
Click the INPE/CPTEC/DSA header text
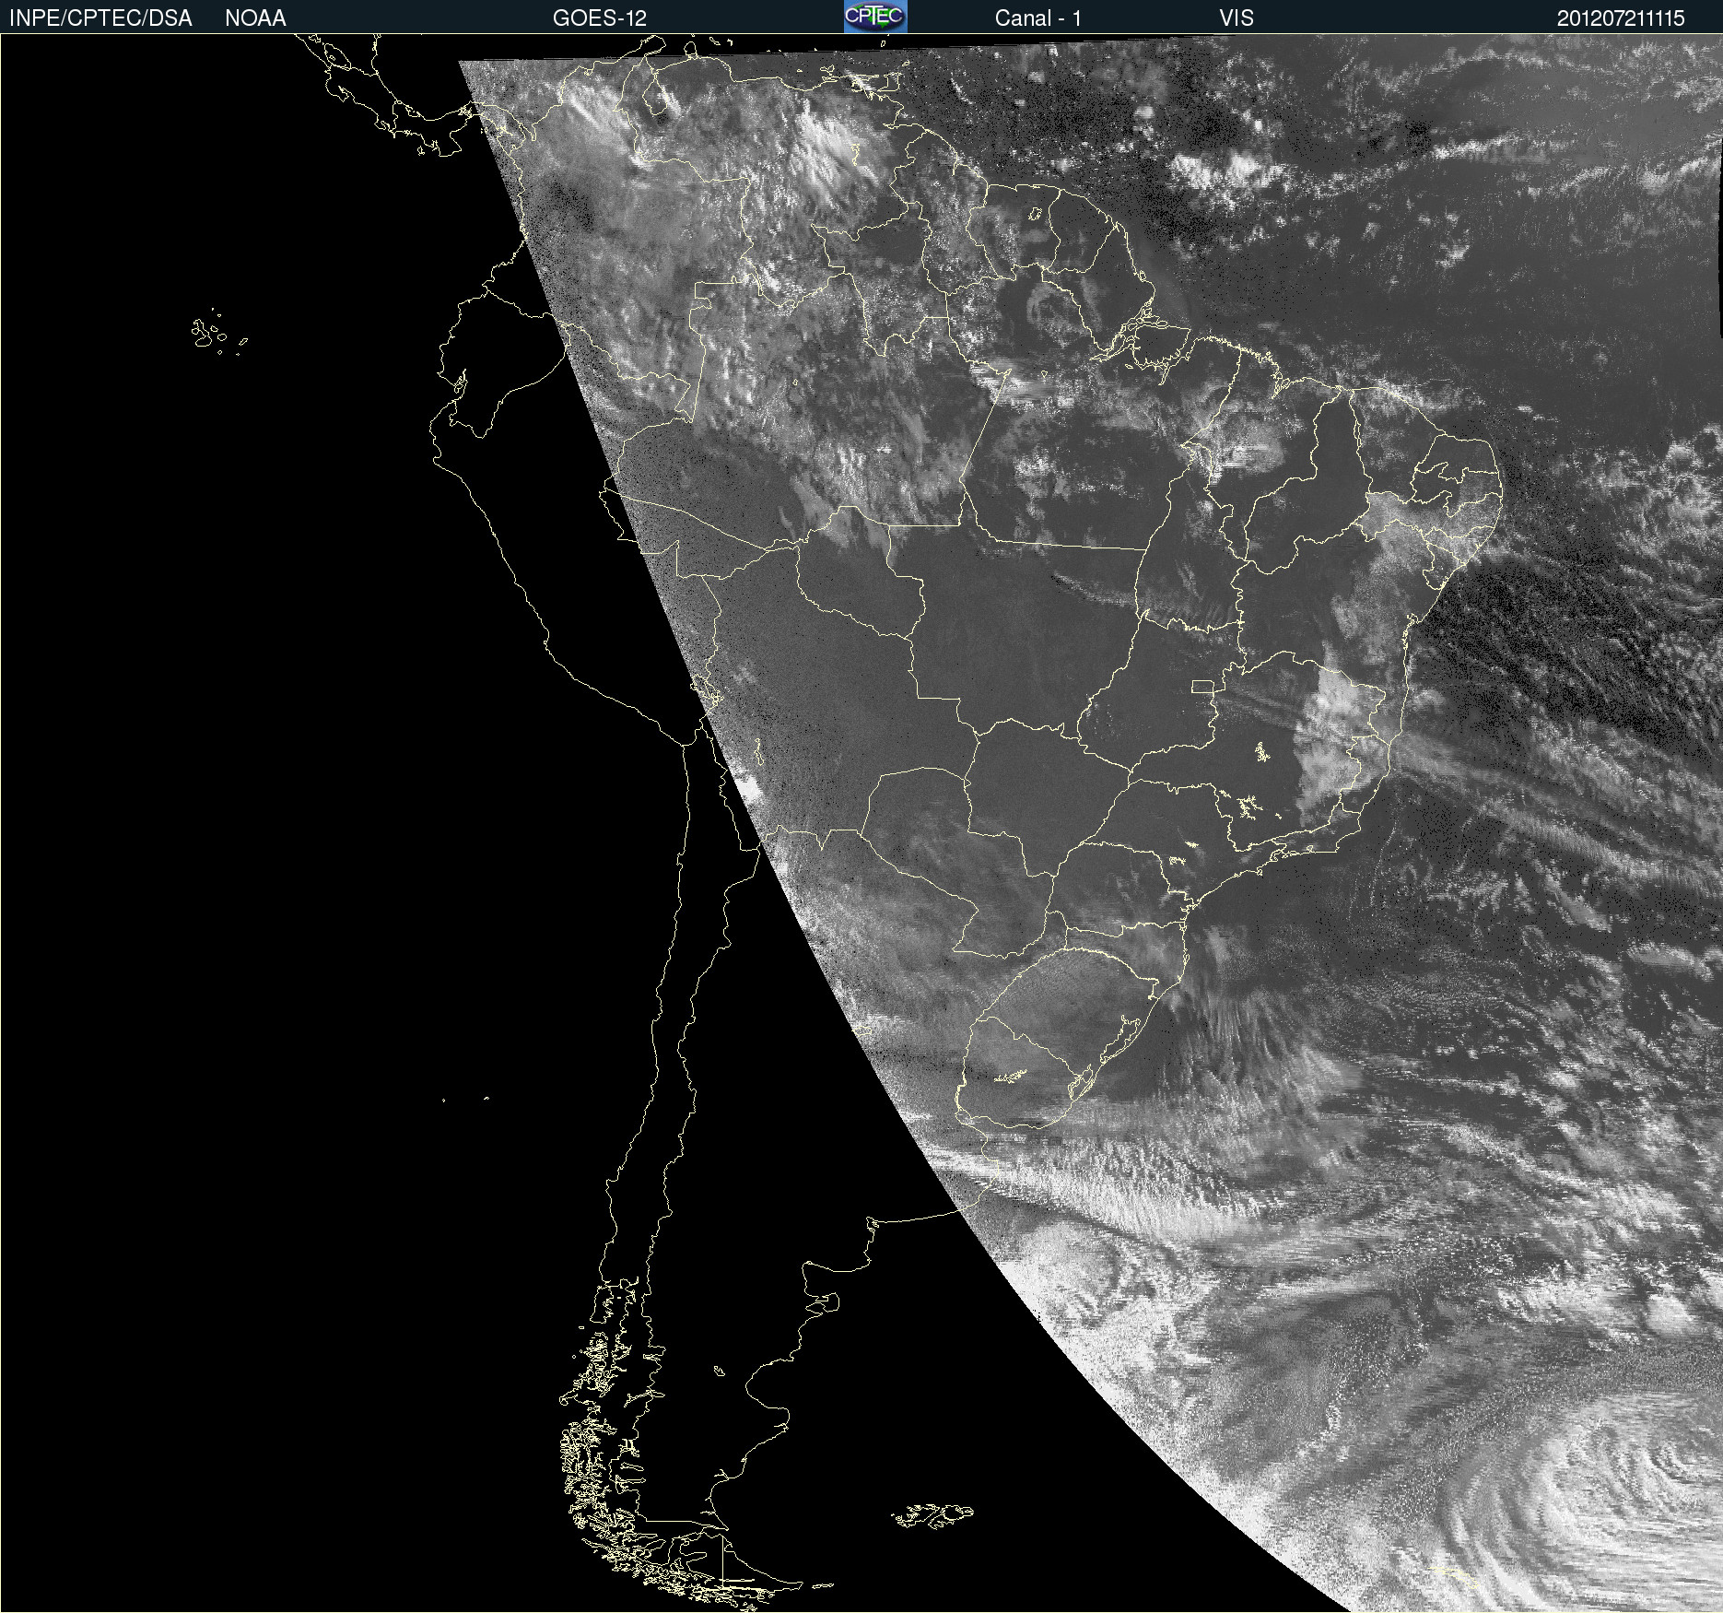click(x=100, y=18)
